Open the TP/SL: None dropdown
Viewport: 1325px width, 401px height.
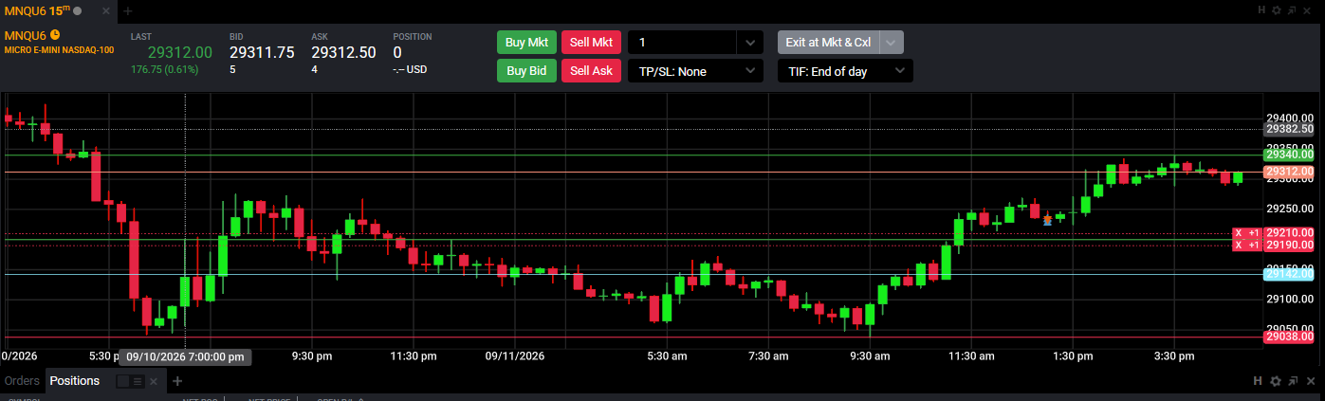(x=695, y=71)
